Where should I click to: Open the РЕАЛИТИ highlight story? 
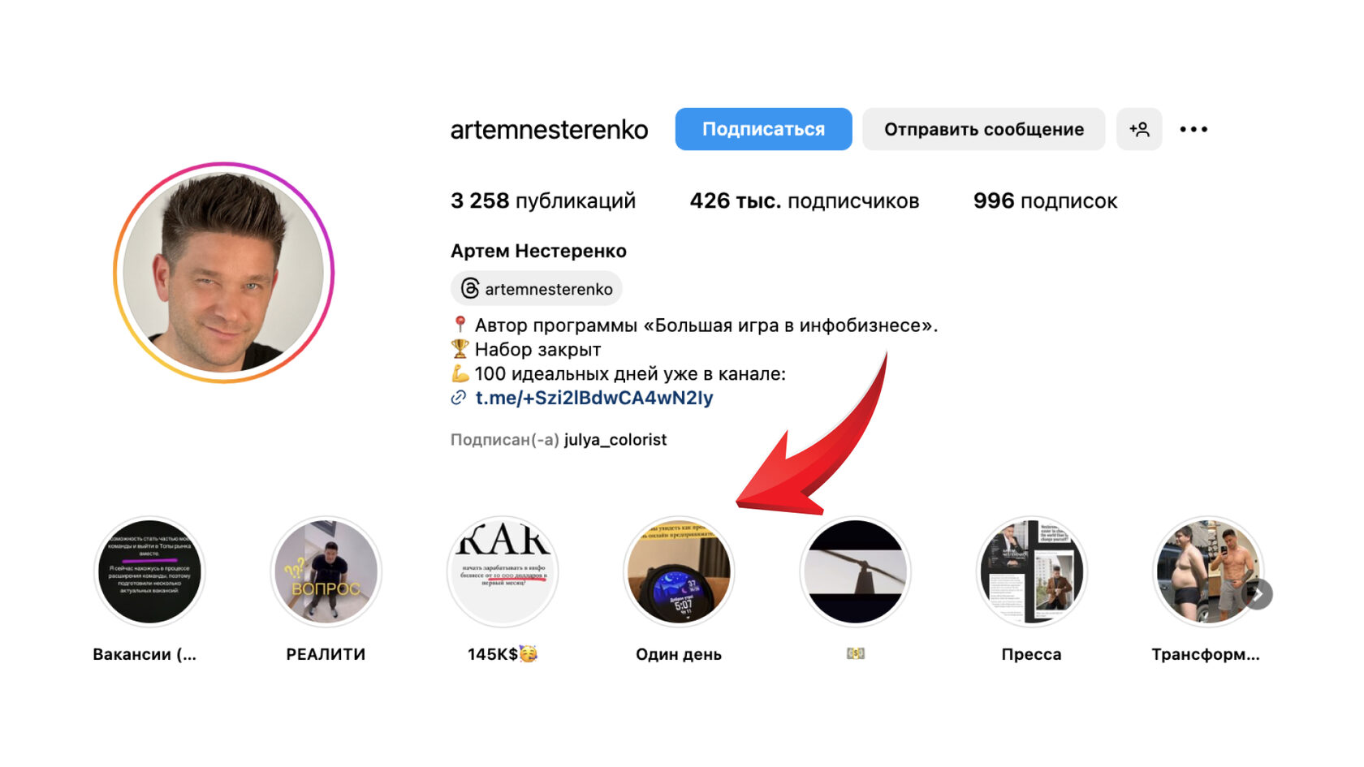(326, 571)
